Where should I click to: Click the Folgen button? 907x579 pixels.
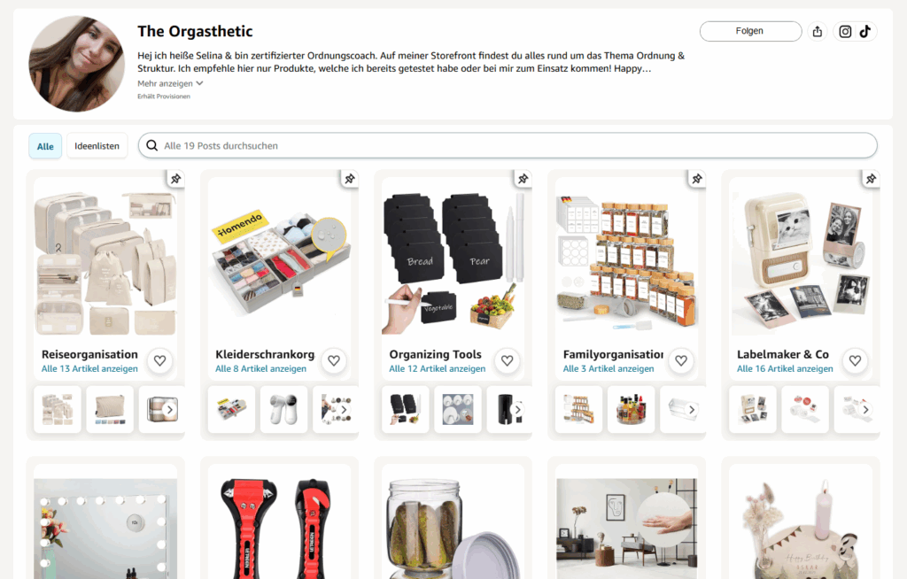pyautogui.click(x=750, y=31)
